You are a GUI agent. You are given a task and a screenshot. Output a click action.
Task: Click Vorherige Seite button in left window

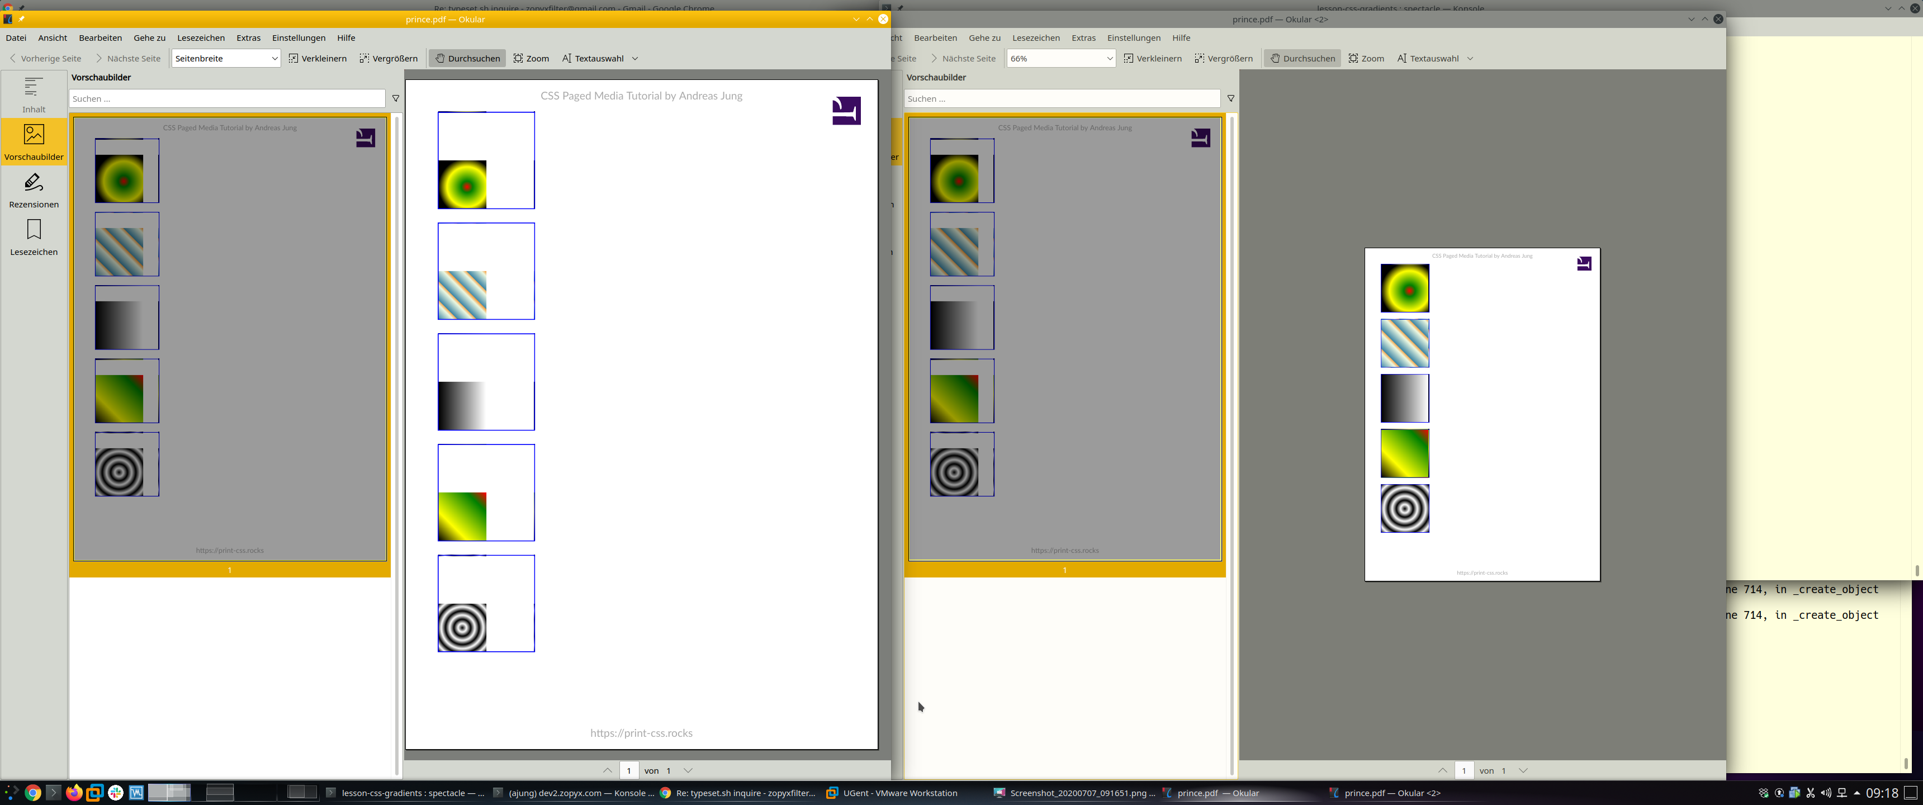pyautogui.click(x=45, y=58)
